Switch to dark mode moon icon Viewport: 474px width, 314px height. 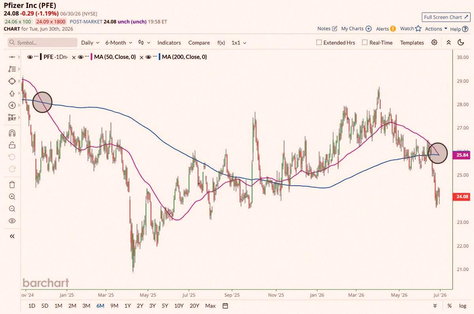click(461, 43)
